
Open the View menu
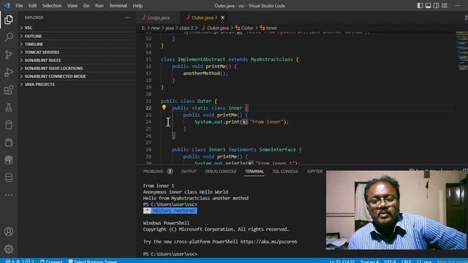point(72,6)
